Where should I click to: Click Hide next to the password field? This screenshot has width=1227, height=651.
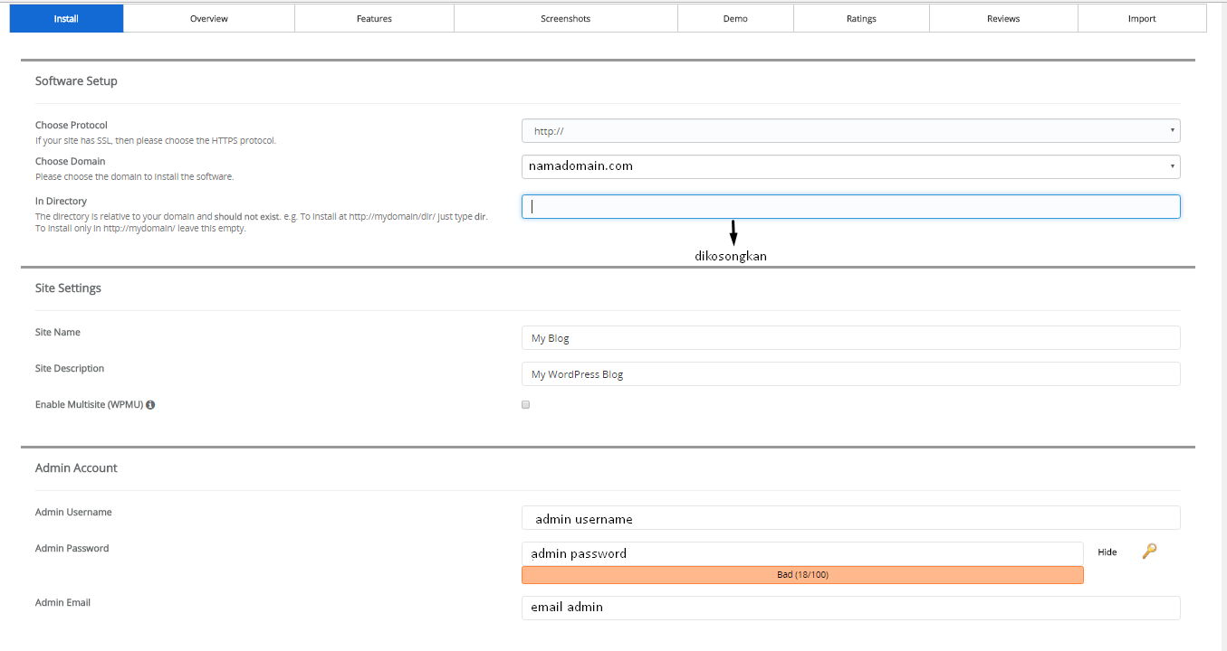click(1107, 552)
